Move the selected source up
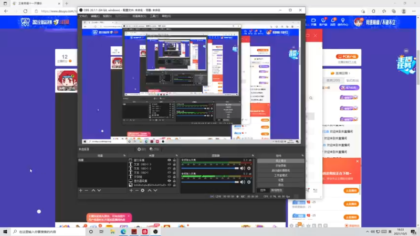The image size is (420, 236). tap(150, 190)
